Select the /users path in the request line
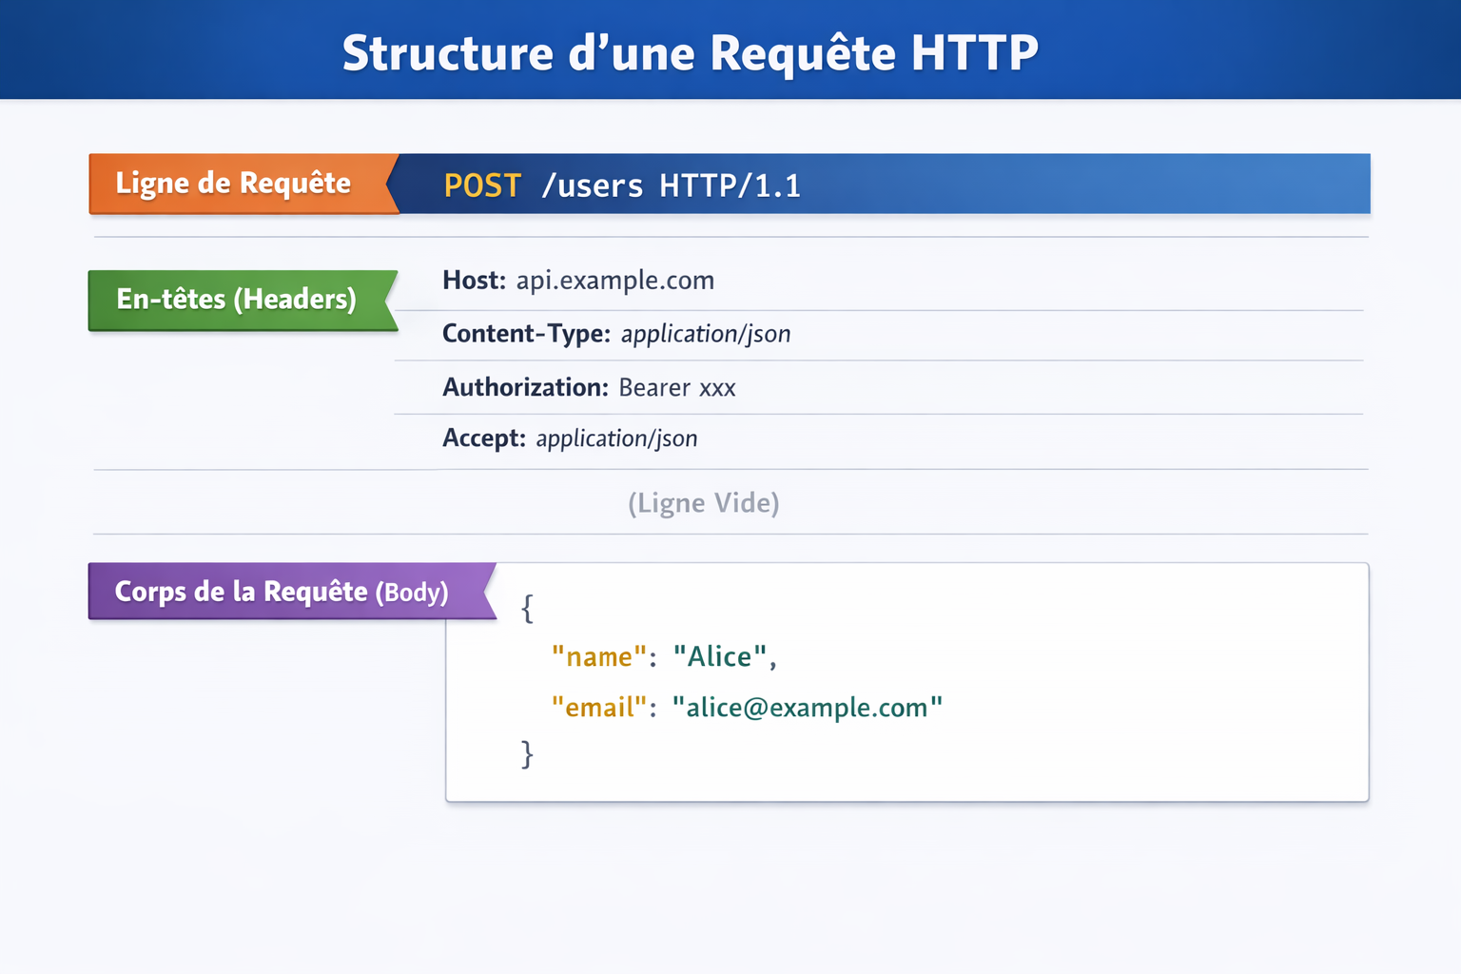 click(594, 186)
